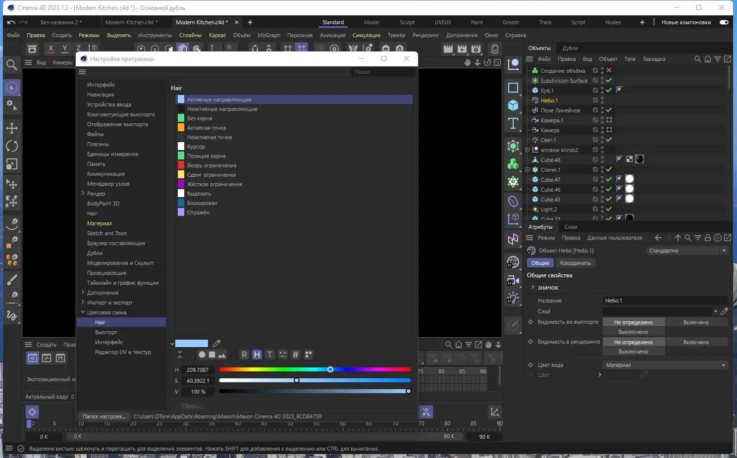
Task: Open the Единицы измерения preferences page
Action: (113, 154)
